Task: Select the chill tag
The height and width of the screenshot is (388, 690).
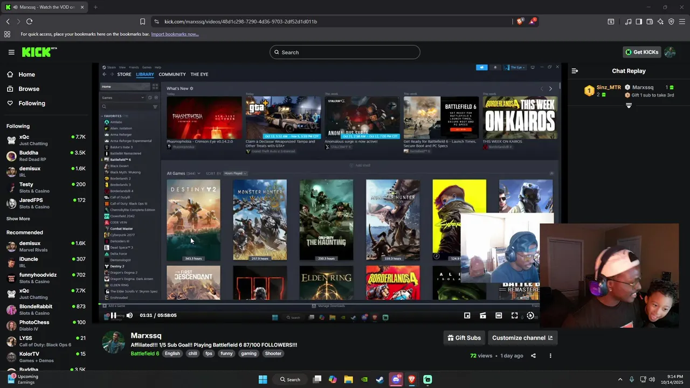Action: pyautogui.click(x=192, y=354)
